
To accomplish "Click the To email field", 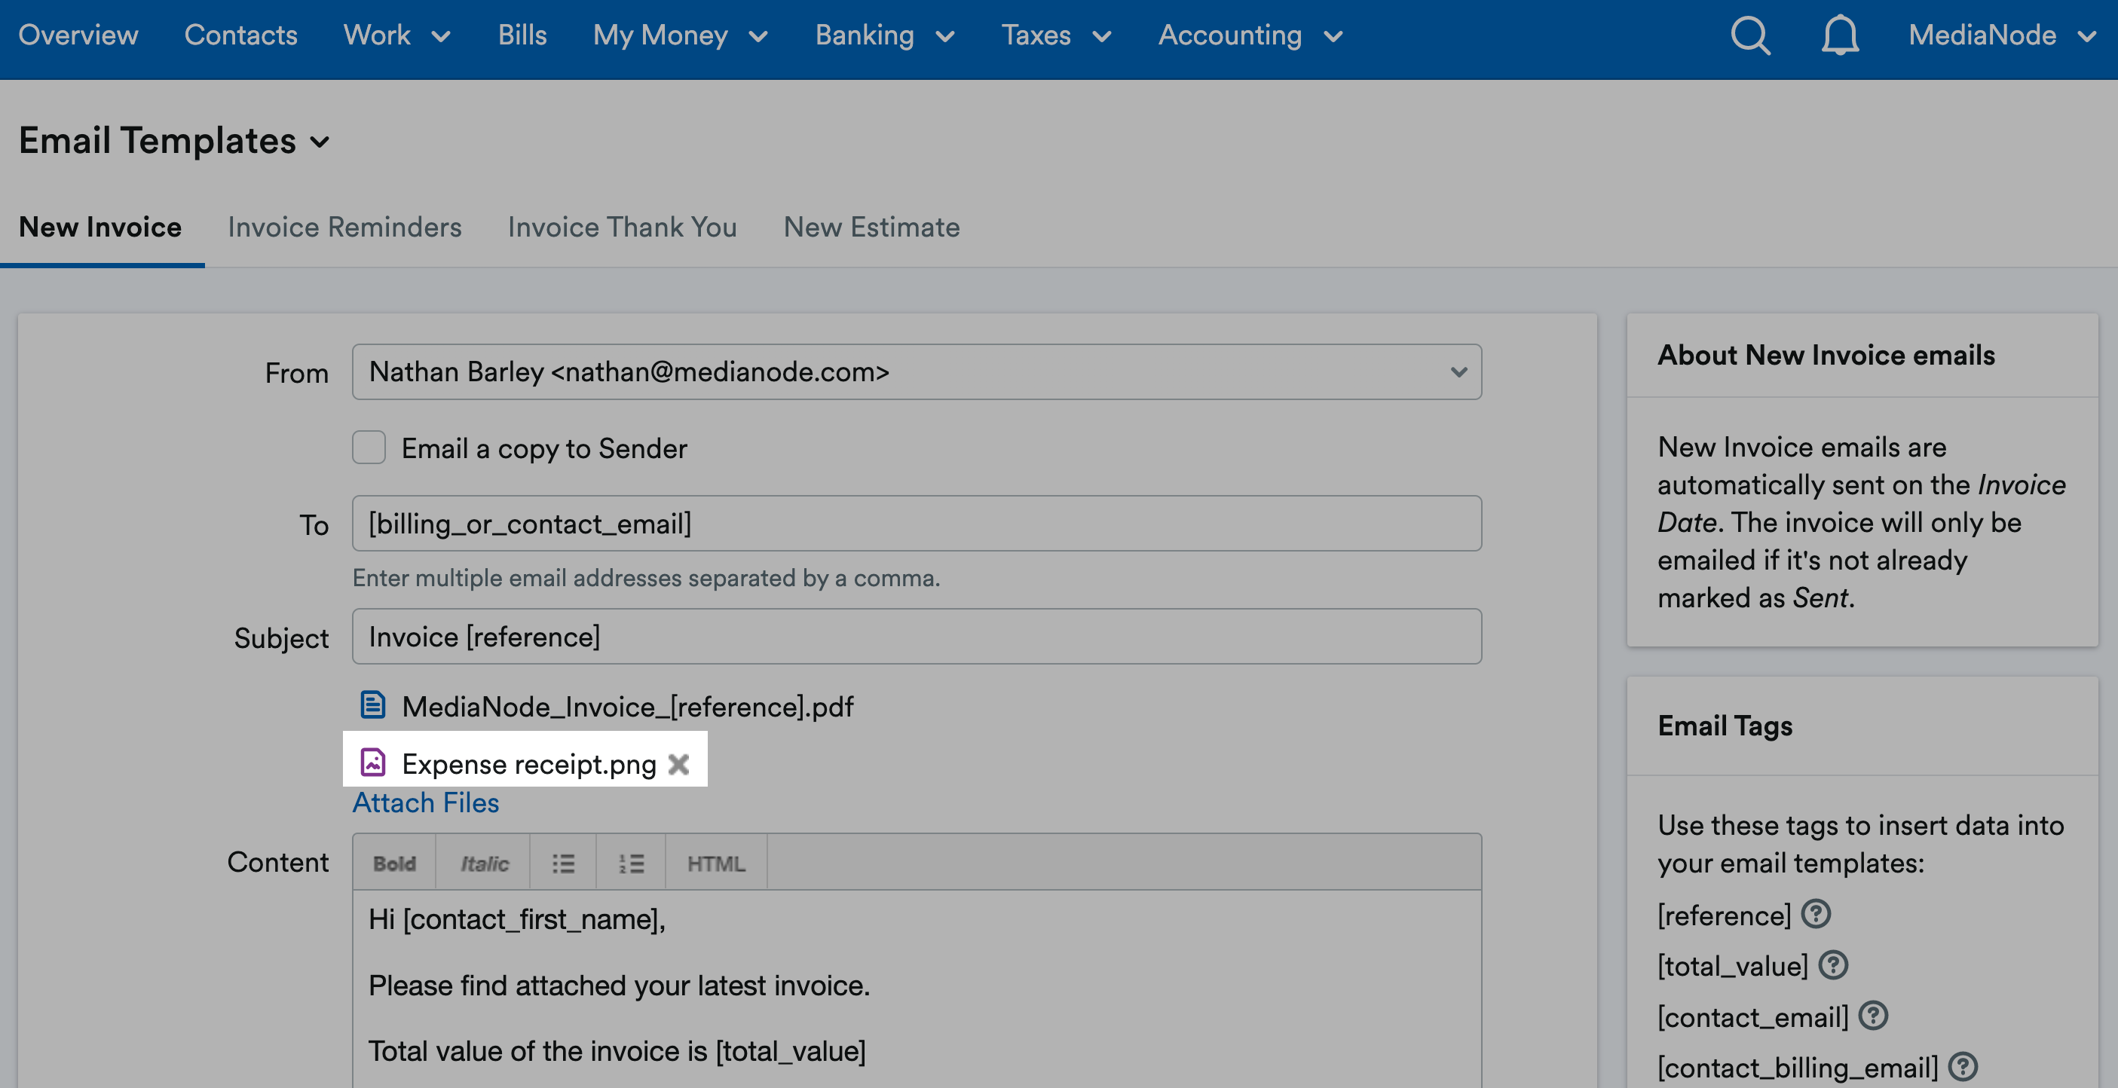I will pyautogui.click(x=917, y=524).
